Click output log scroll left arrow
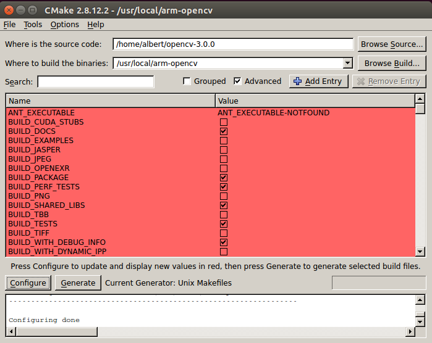The height and width of the screenshot is (343, 432). pyautogui.click(x=11, y=331)
